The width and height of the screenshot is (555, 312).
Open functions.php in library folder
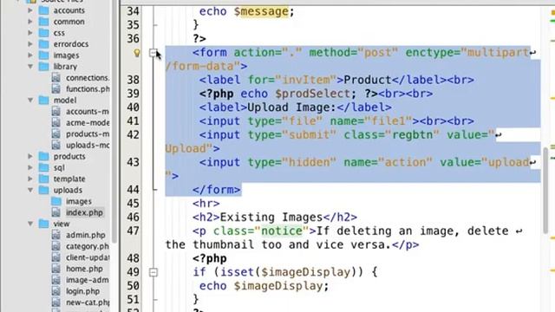88,89
